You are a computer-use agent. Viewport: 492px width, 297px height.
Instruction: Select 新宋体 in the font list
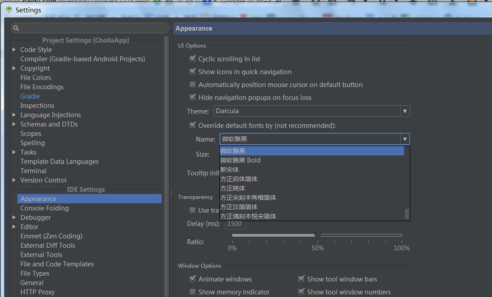click(x=230, y=170)
